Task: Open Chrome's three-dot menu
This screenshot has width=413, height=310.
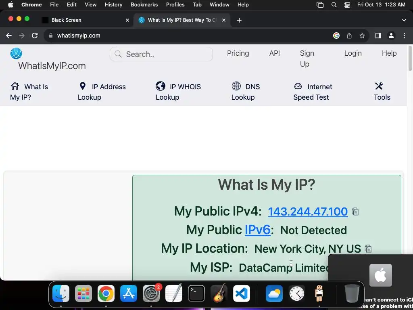Action: (404, 36)
